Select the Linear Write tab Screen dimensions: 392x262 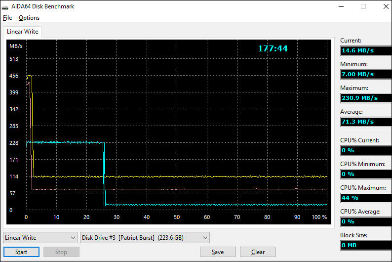tap(23, 32)
